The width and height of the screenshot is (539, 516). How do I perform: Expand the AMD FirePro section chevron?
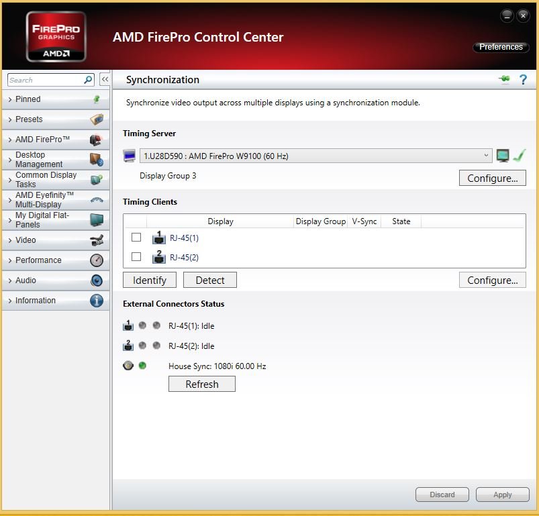10,140
